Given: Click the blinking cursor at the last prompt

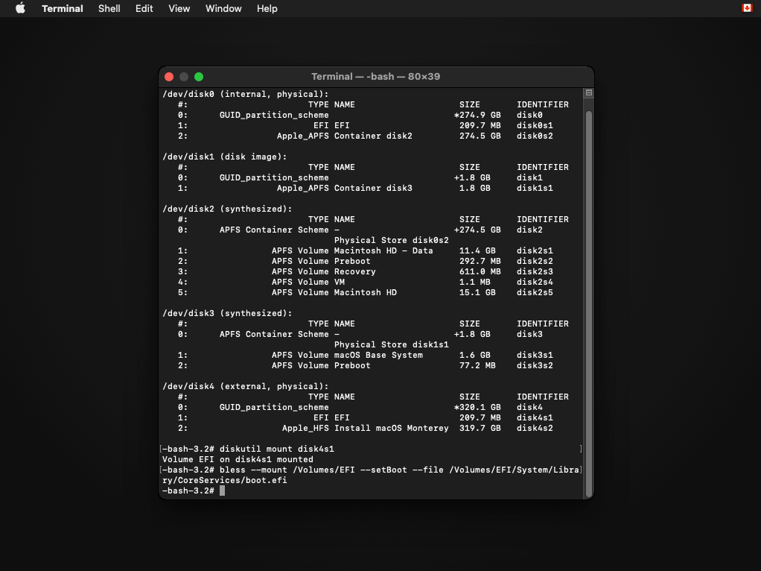Looking at the screenshot, I should pyautogui.click(x=222, y=490).
